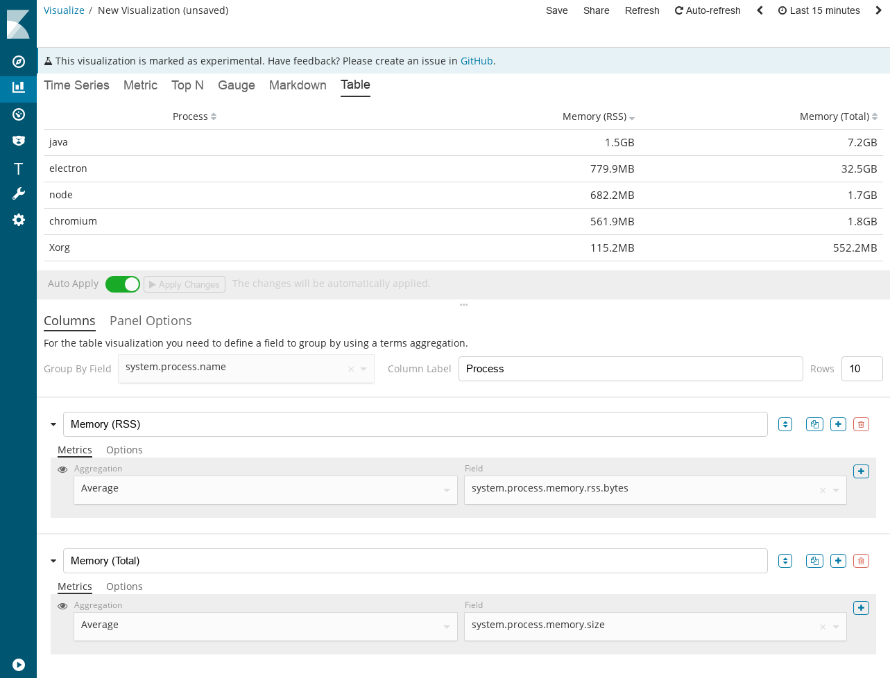Viewport: 890px width, 678px height.
Task: Add a new column after Memory (RSS)
Action: (x=838, y=424)
